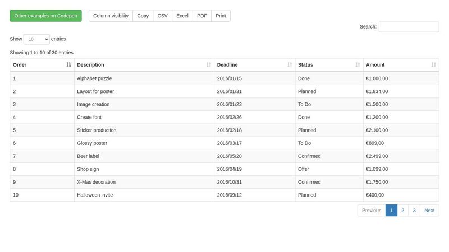This screenshot has height=252, width=449.
Task: Focus the Search input field
Action: point(409,27)
